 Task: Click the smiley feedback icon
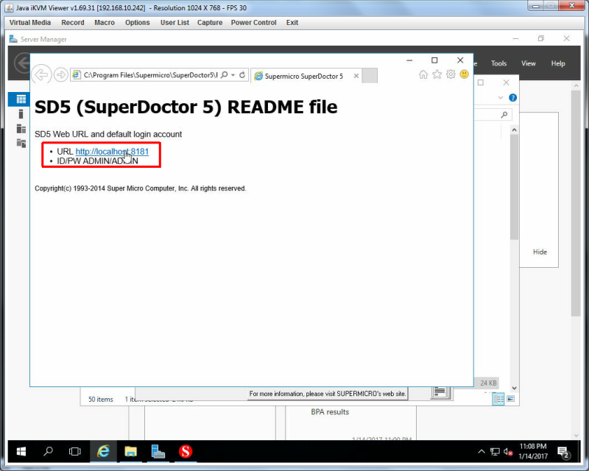click(465, 74)
